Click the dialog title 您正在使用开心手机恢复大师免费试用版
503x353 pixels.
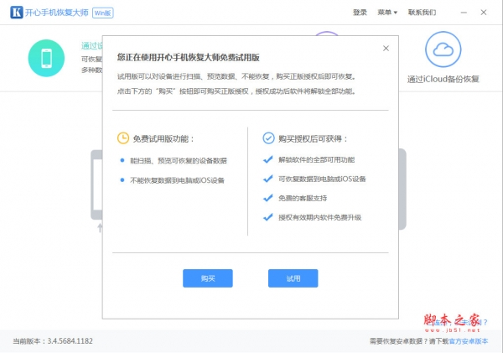pos(189,58)
